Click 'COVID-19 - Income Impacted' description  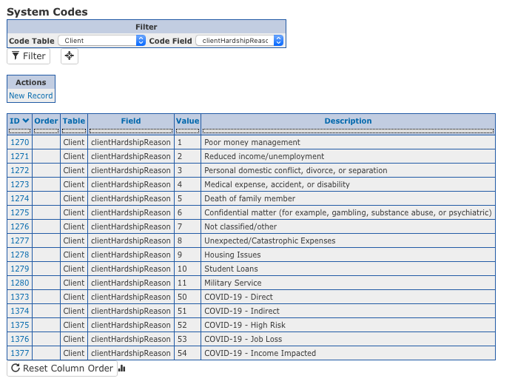coord(260,353)
